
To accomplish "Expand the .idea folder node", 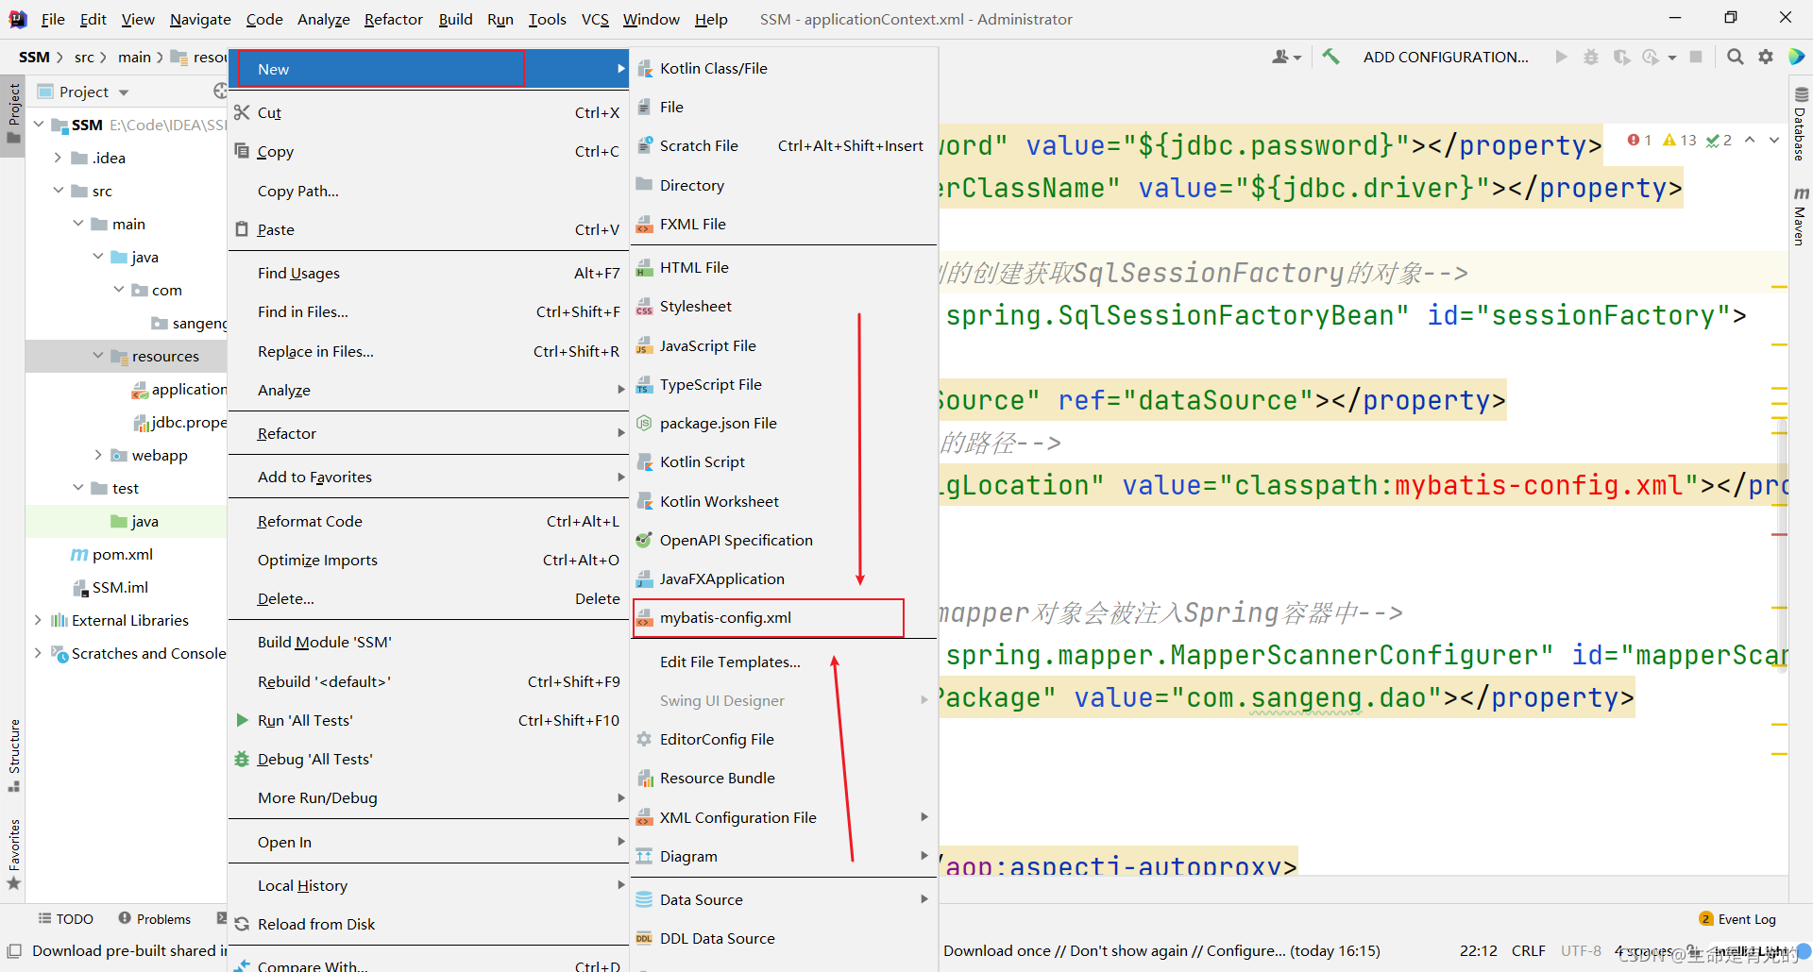I will pos(58,158).
